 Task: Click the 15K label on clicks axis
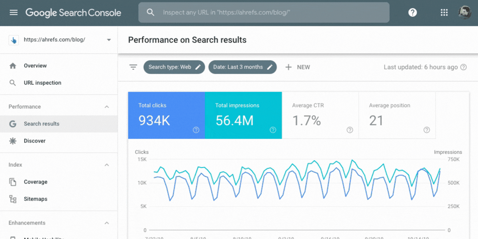[142, 159]
